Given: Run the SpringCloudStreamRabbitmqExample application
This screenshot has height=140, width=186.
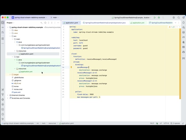Looking at the screenshot, I should [155, 17].
